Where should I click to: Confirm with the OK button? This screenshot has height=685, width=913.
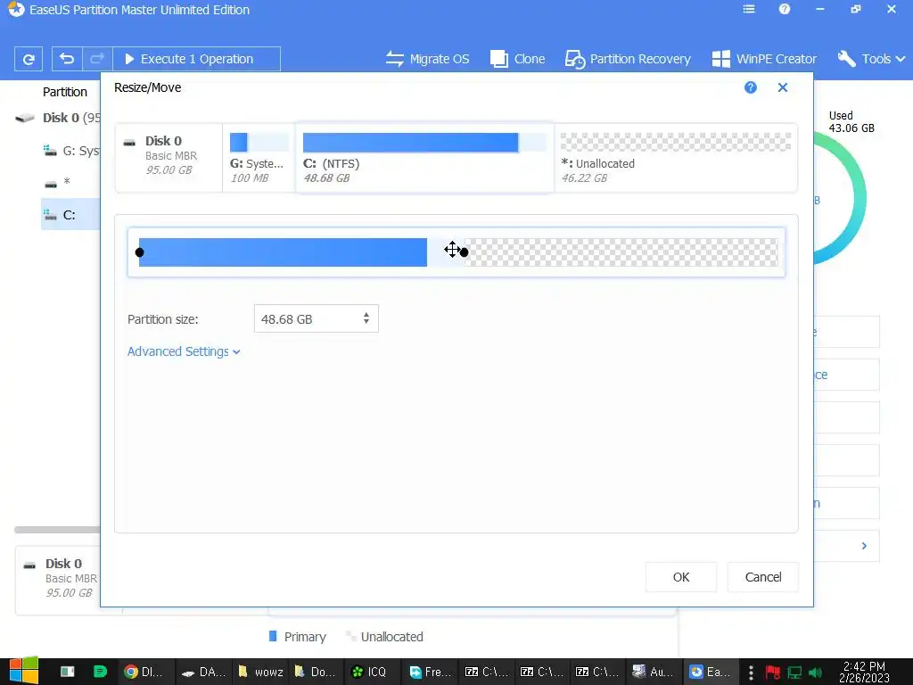tap(680, 577)
